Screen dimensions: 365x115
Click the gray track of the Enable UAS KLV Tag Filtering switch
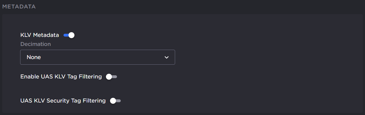pyautogui.click(x=114, y=77)
